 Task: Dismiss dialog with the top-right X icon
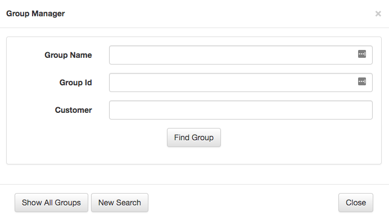click(378, 13)
